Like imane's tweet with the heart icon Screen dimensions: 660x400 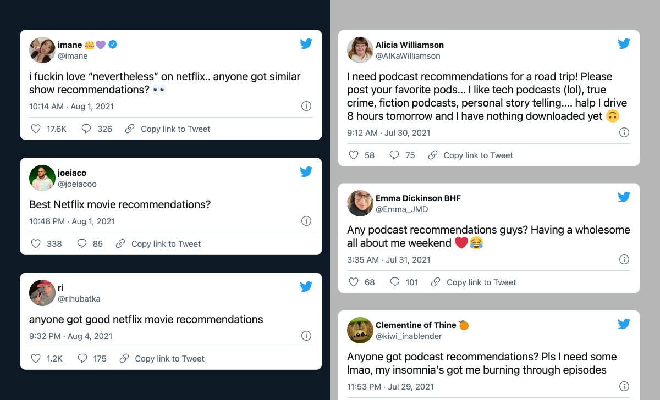click(36, 129)
